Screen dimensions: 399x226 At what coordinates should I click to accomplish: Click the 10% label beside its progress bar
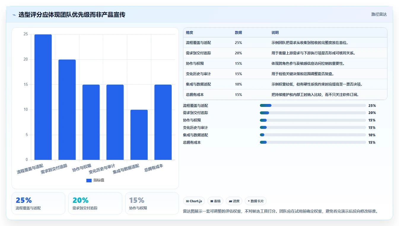coord(372,135)
